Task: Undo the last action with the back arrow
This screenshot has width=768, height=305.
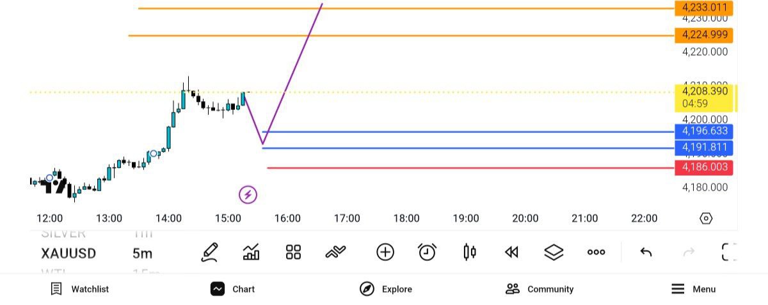Action: point(646,253)
